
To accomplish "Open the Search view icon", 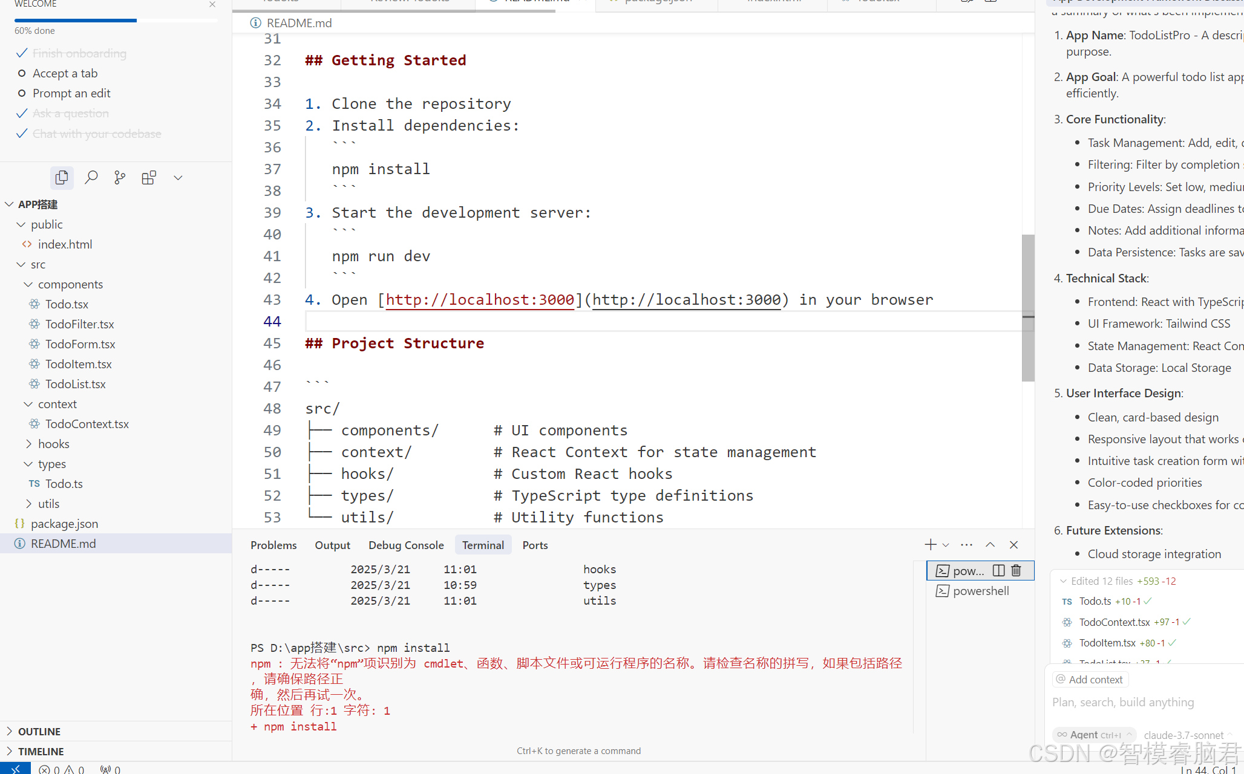I will pyautogui.click(x=91, y=178).
